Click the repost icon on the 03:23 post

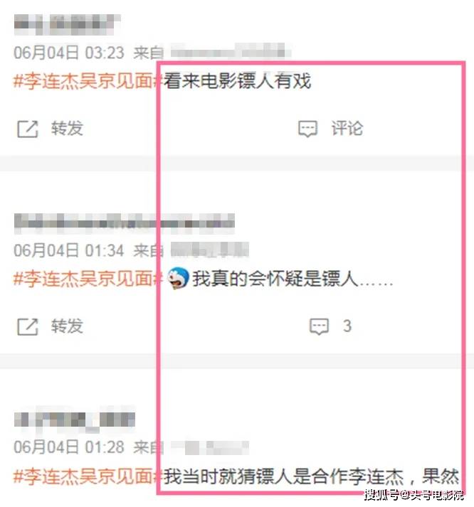pyautogui.click(x=28, y=129)
